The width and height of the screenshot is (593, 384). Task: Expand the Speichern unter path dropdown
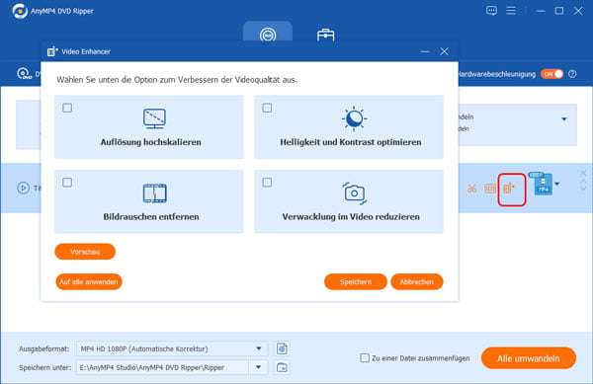(x=258, y=367)
